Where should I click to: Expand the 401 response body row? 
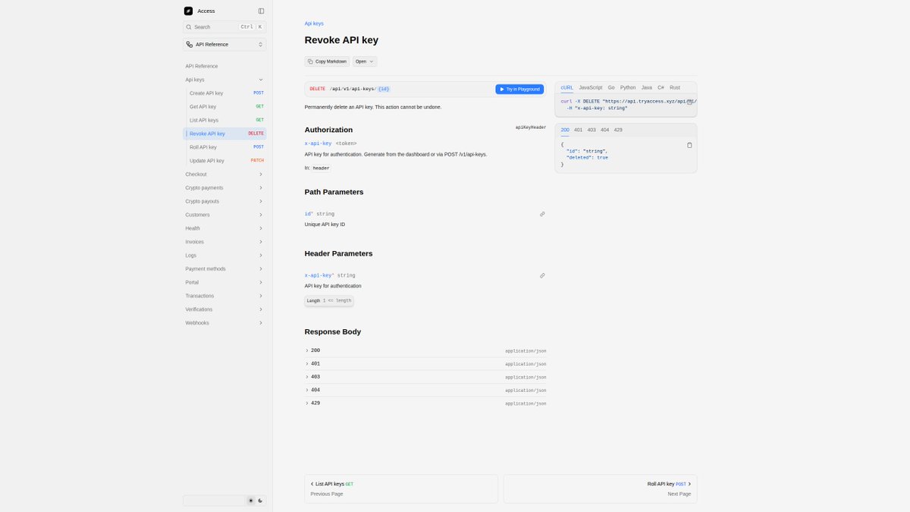425,364
